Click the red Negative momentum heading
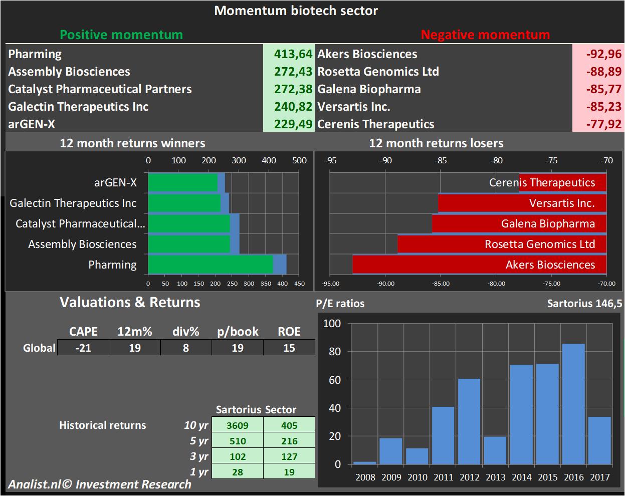The width and height of the screenshot is (625, 496). click(x=485, y=35)
